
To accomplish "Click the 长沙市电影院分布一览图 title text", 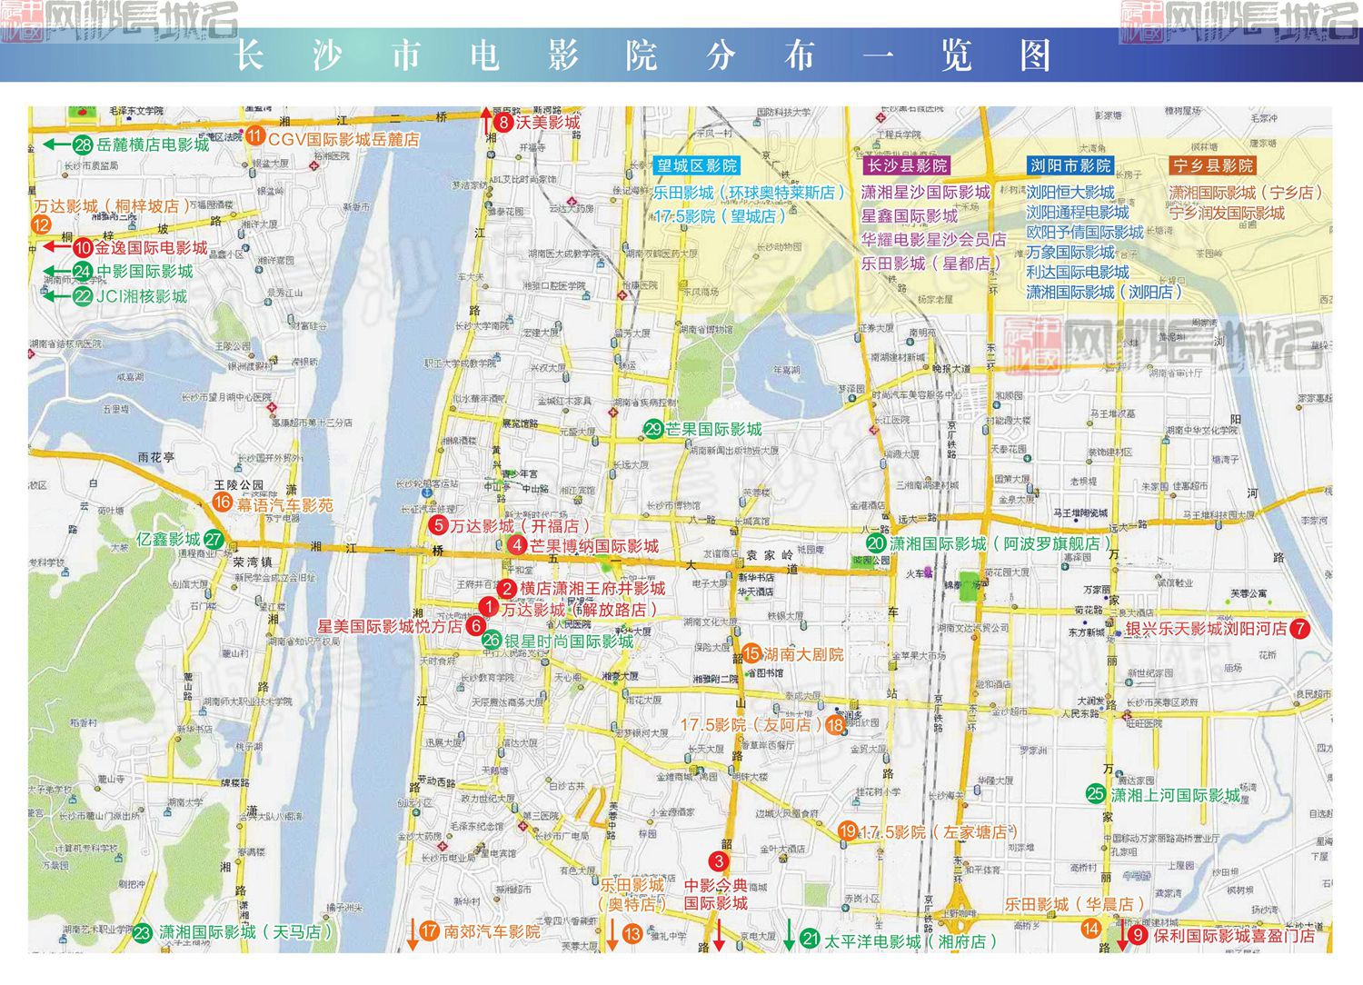I will coord(642,56).
